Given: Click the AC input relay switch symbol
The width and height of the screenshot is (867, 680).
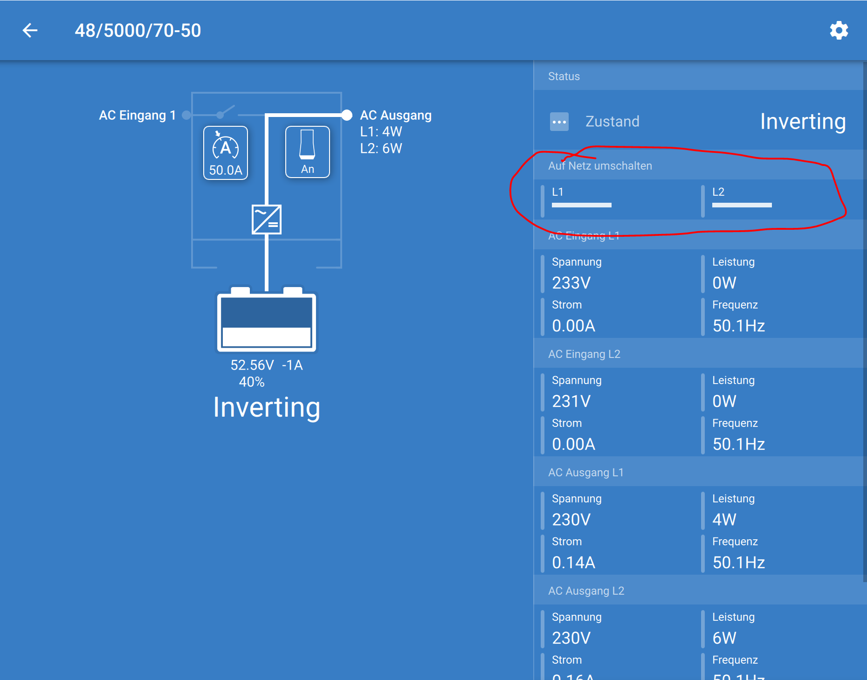Looking at the screenshot, I should [x=227, y=112].
